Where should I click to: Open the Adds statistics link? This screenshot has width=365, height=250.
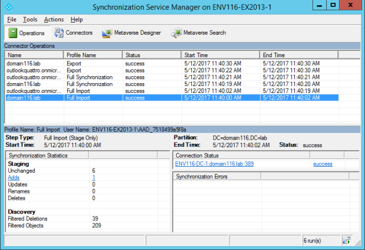[13, 178]
